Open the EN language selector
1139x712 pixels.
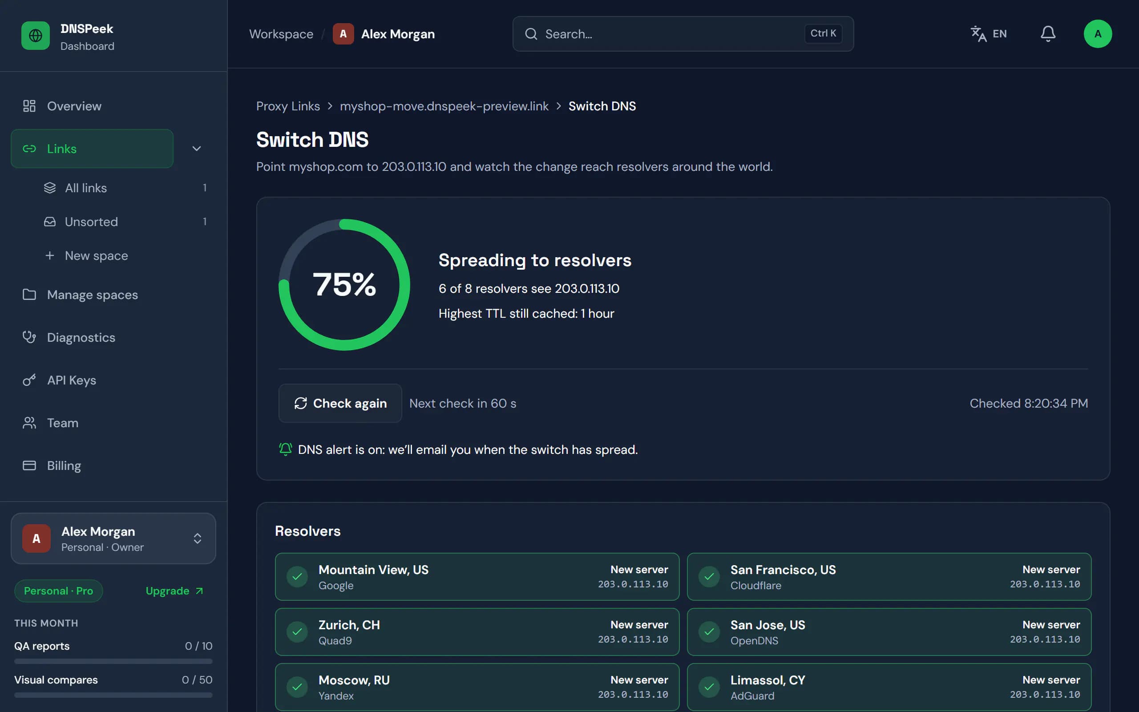coord(989,34)
